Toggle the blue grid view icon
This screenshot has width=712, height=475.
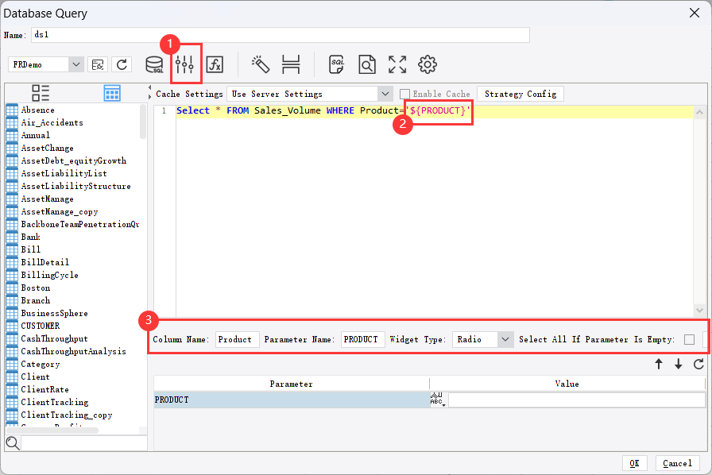click(x=112, y=93)
